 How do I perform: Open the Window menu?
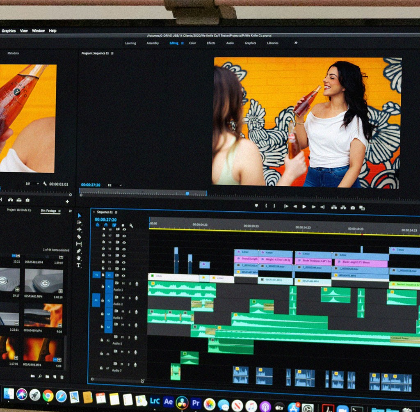coord(38,31)
